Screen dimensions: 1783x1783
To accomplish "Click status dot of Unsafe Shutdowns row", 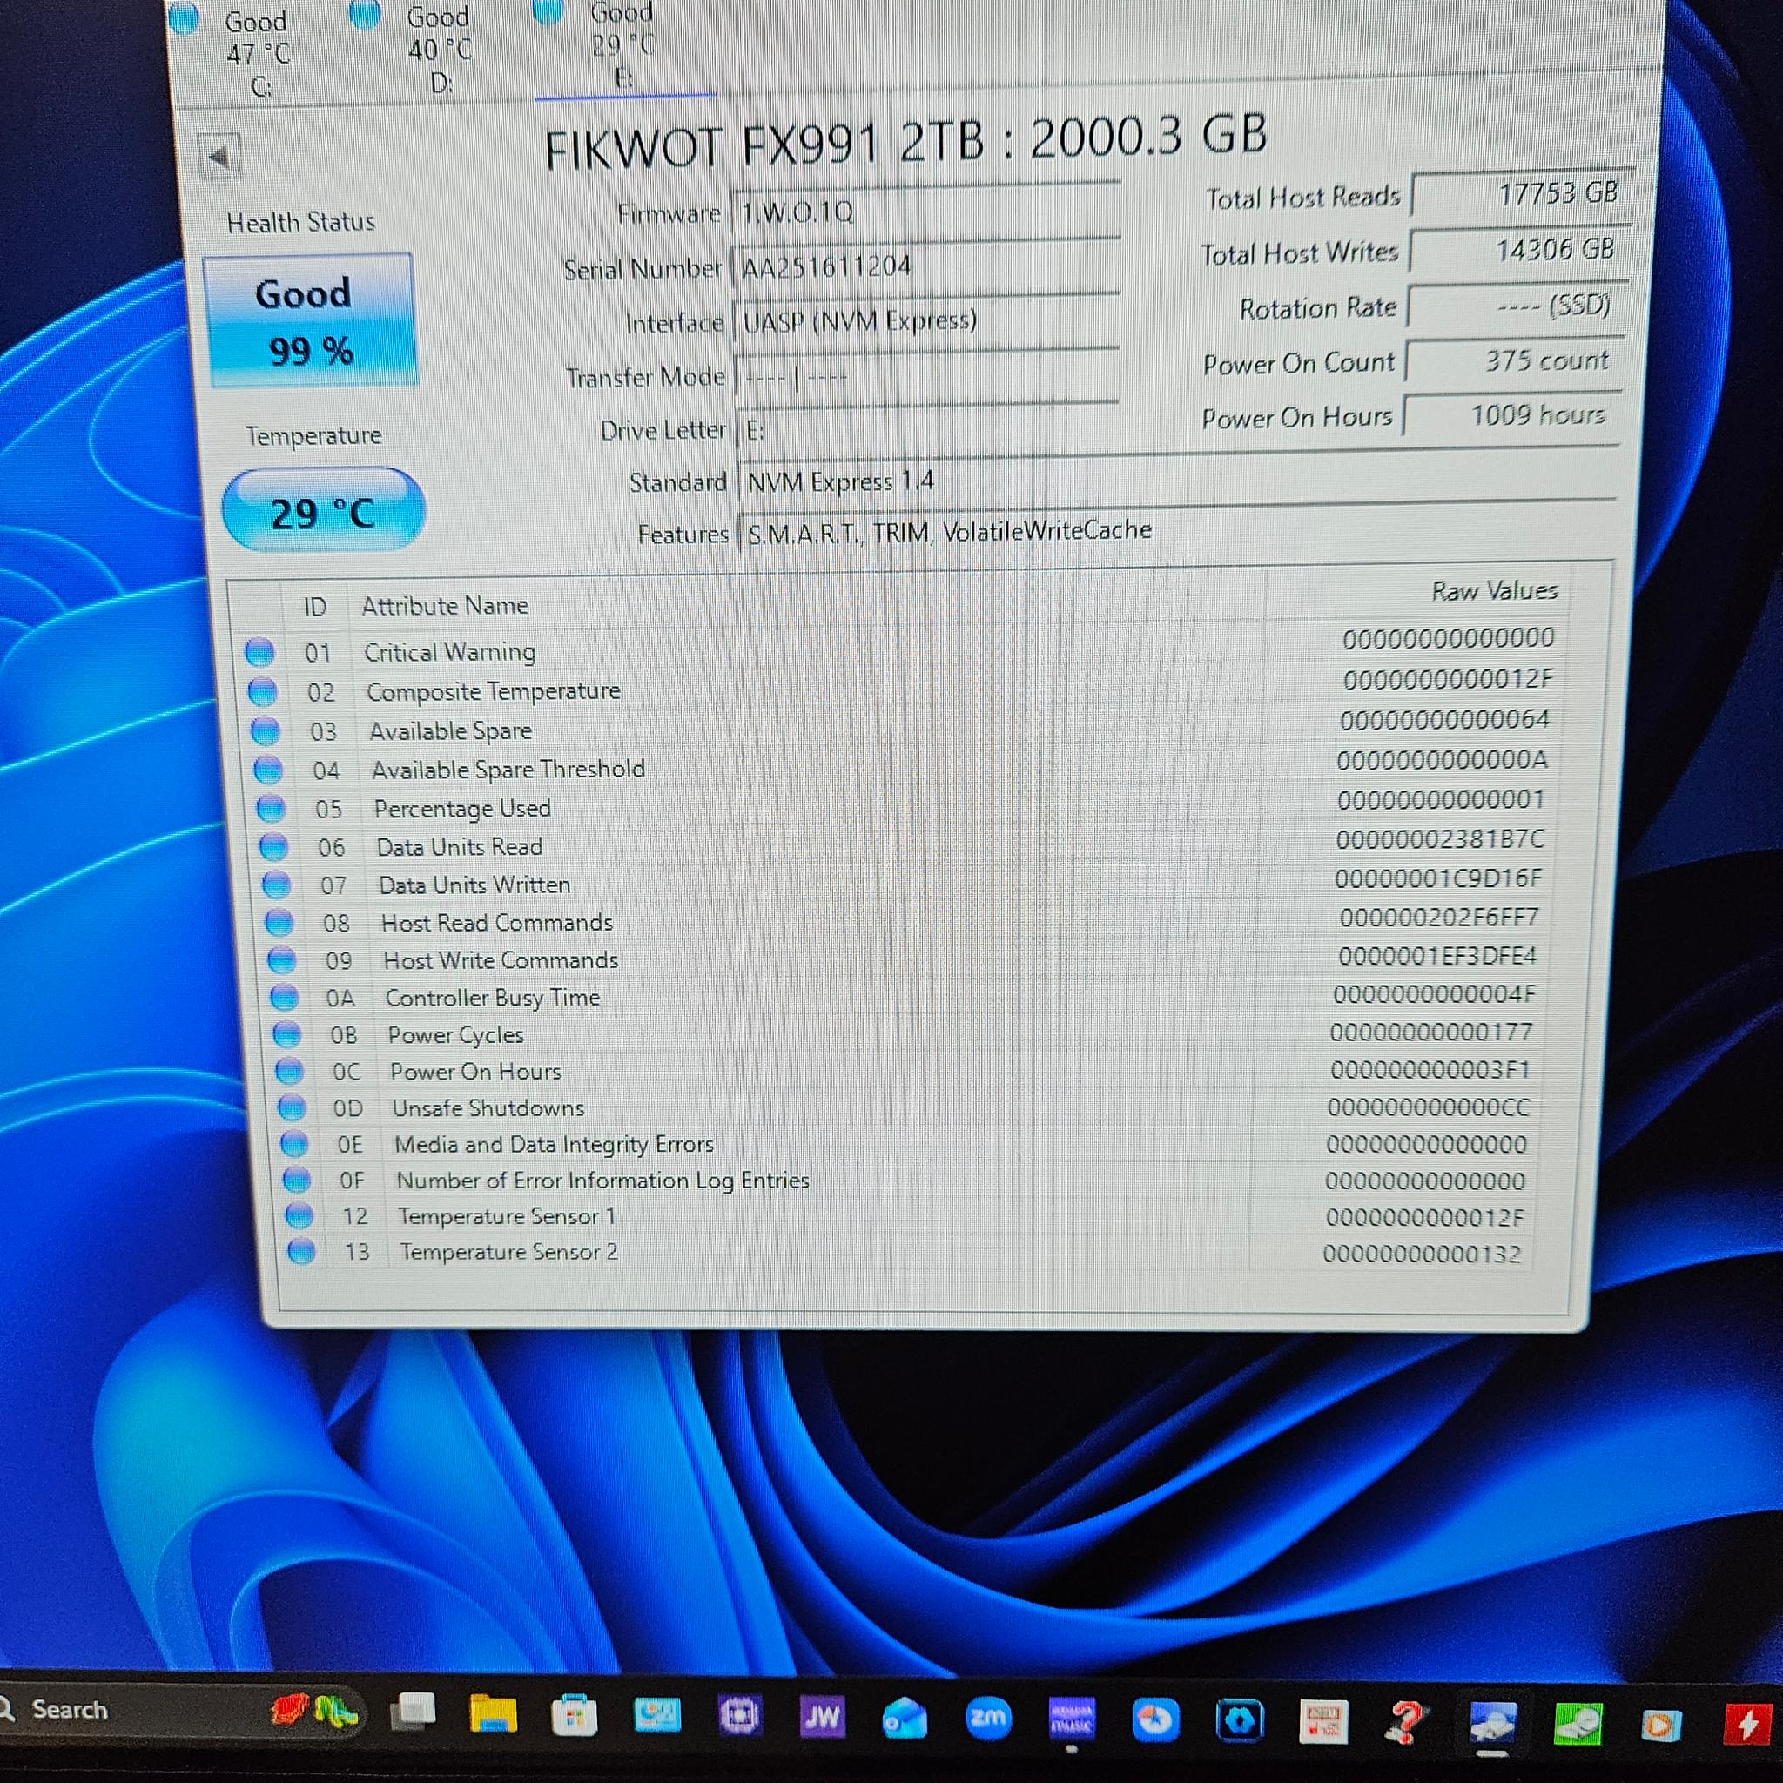I will tap(292, 1107).
